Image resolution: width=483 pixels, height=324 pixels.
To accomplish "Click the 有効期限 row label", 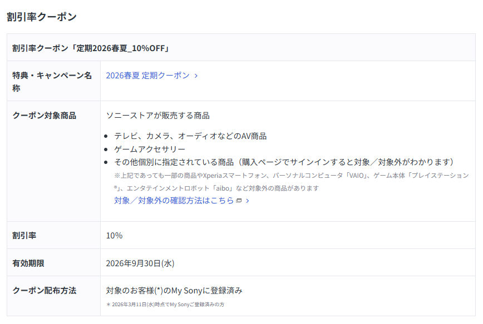I will click(x=28, y=263).
